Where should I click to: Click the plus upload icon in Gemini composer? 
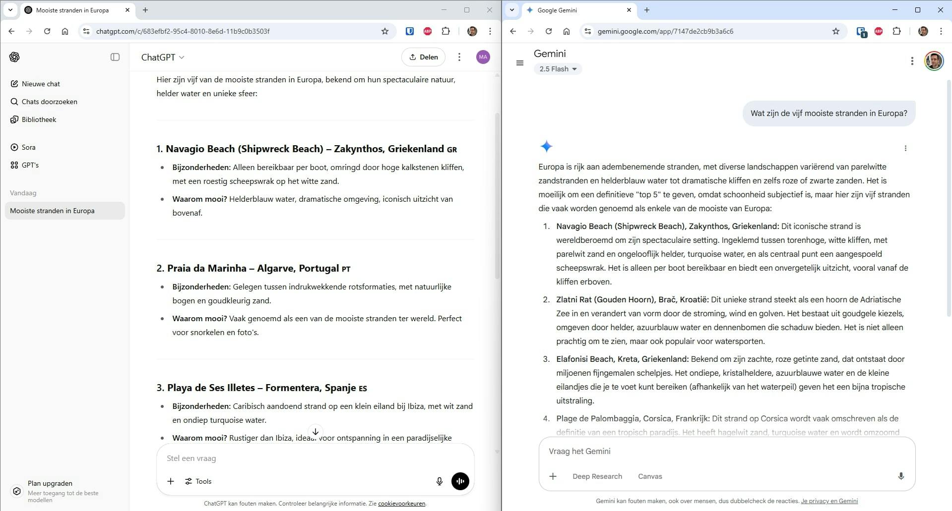coord(553,476)
